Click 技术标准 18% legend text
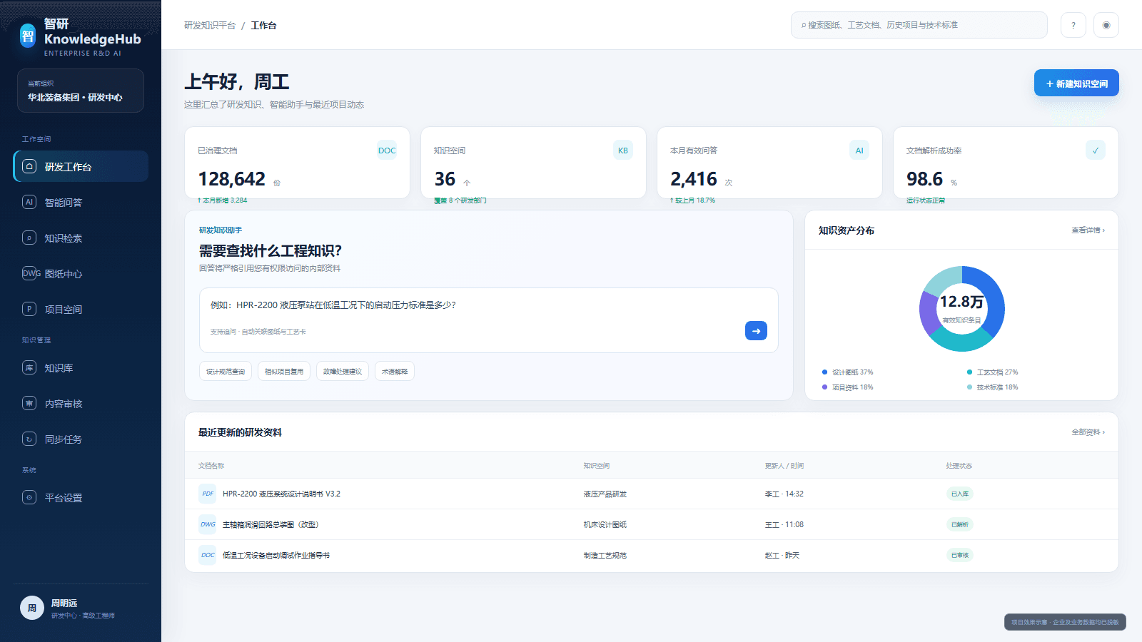The image size is (1142, 642). [x=997, y=387]
